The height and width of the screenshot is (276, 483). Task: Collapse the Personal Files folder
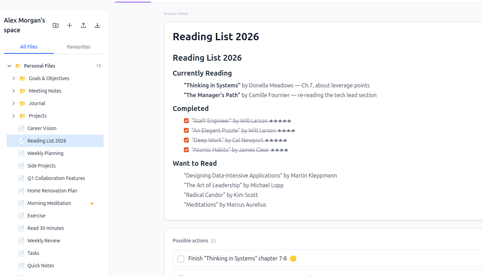(x=9, y=66)
